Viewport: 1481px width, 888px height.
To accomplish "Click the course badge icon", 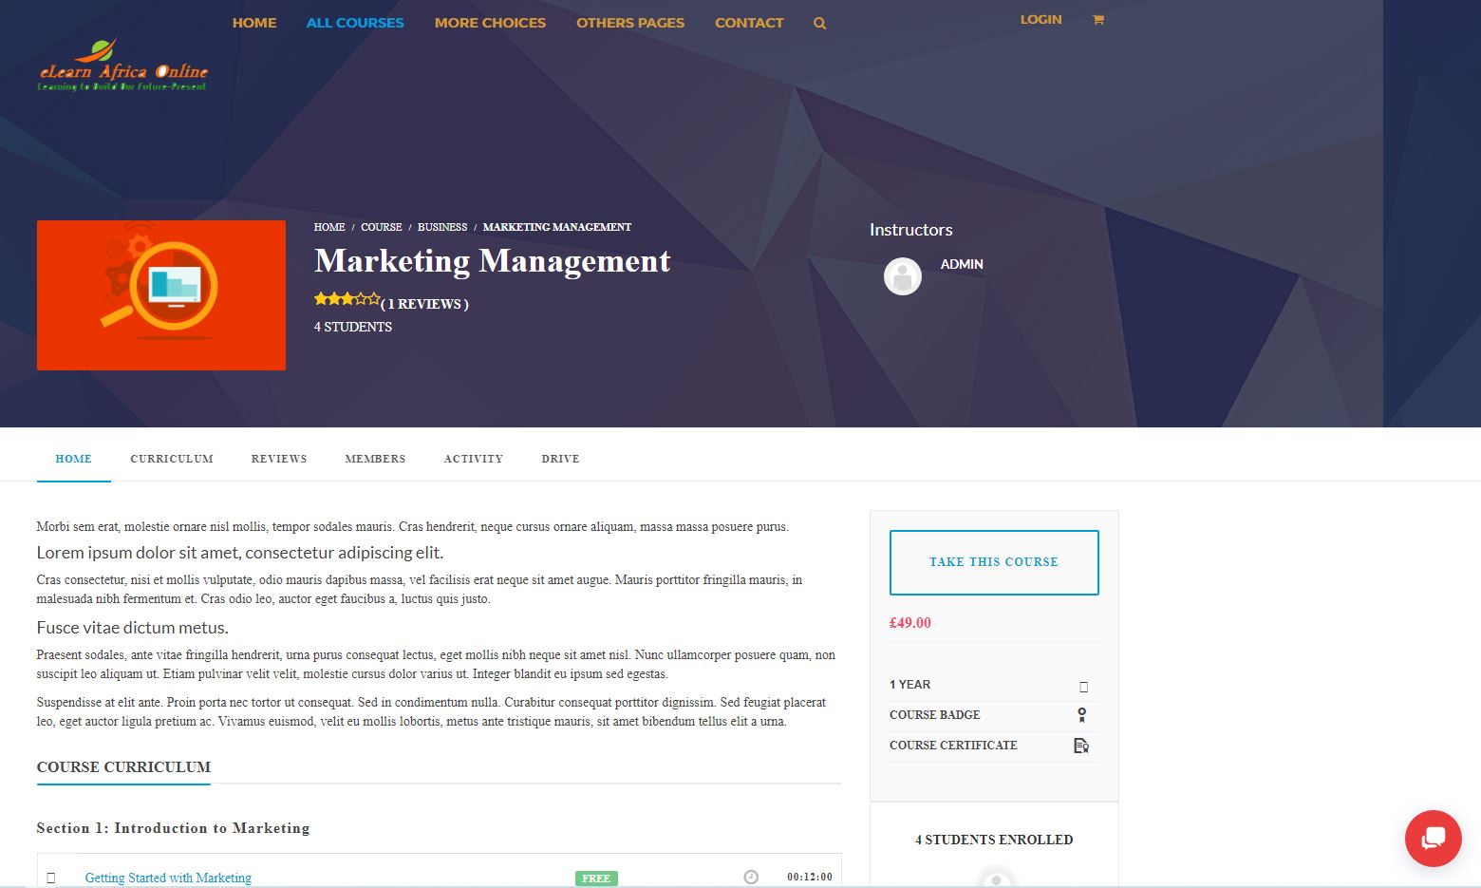I will 1081,715.
